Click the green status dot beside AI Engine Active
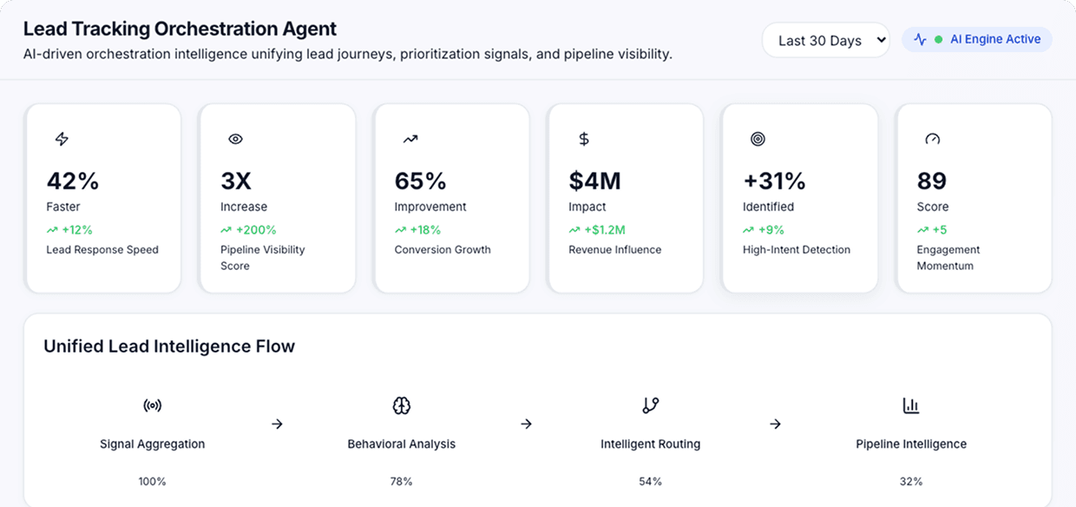The width and height of the screenshot is (1076, 507). click(x=939, y=38)
